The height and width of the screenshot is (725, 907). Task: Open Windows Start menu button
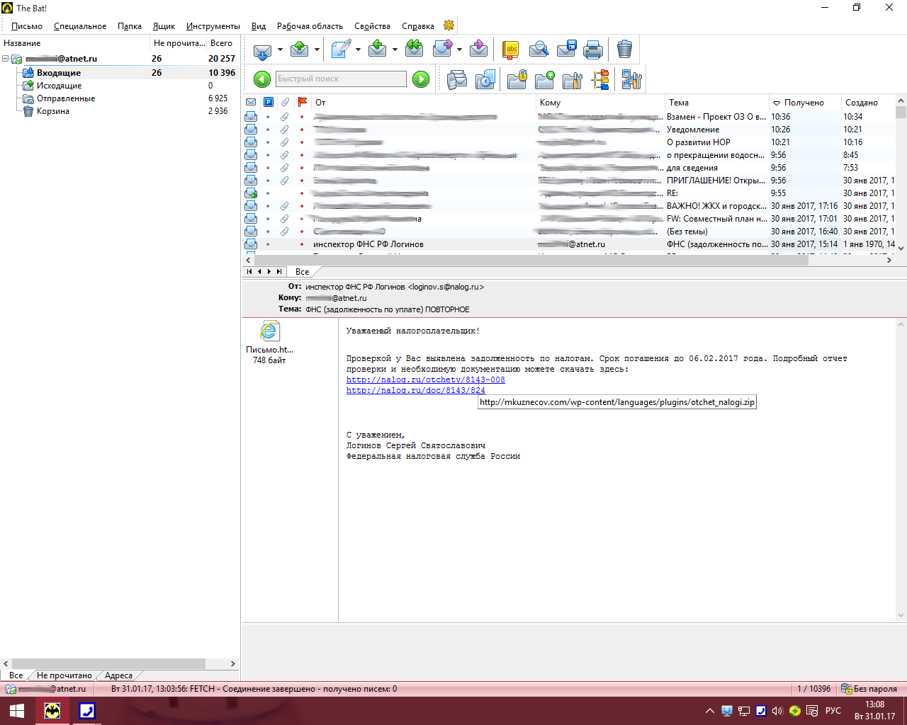pyautogui.click(x=17, y=711)
